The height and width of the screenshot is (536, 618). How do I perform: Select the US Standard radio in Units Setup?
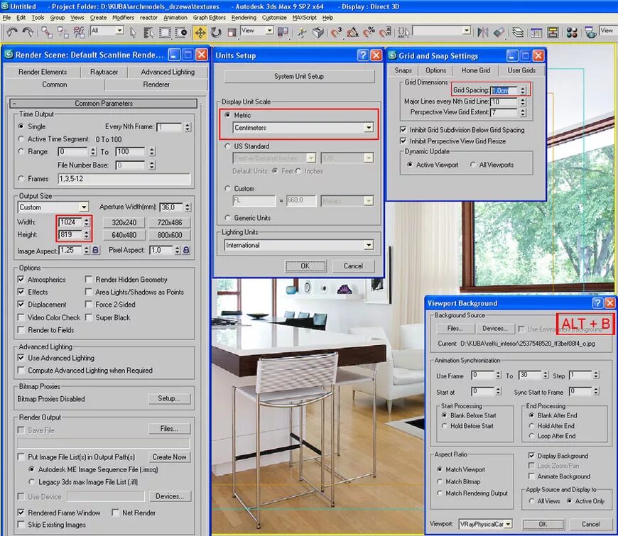[227, 146]
